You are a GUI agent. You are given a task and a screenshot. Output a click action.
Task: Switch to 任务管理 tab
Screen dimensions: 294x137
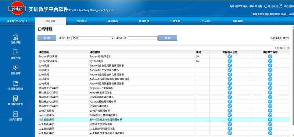[x=175, y=21]
